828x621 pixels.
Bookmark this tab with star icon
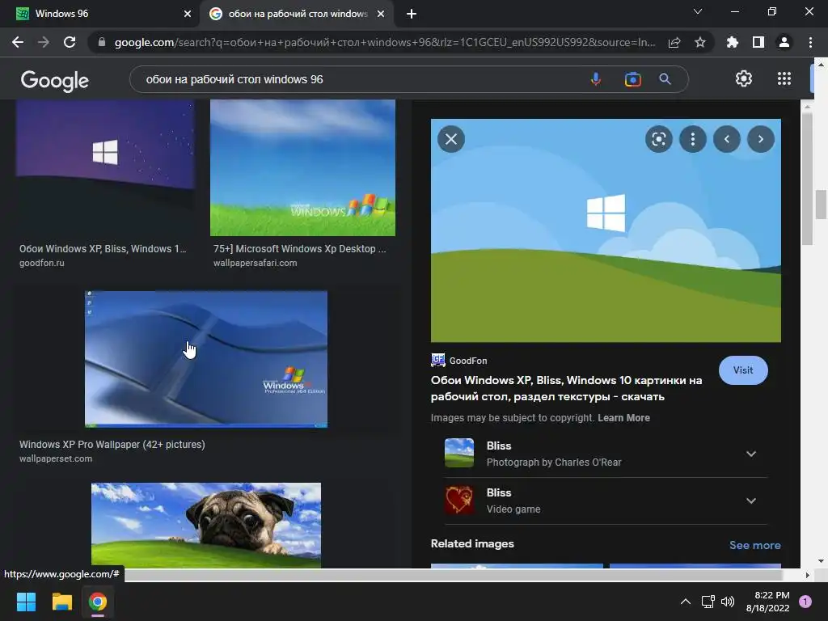click(x=700, y=42)
